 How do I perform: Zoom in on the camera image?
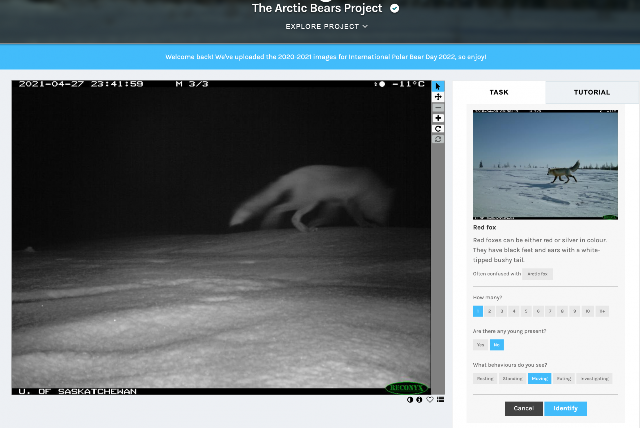[438, 118]
